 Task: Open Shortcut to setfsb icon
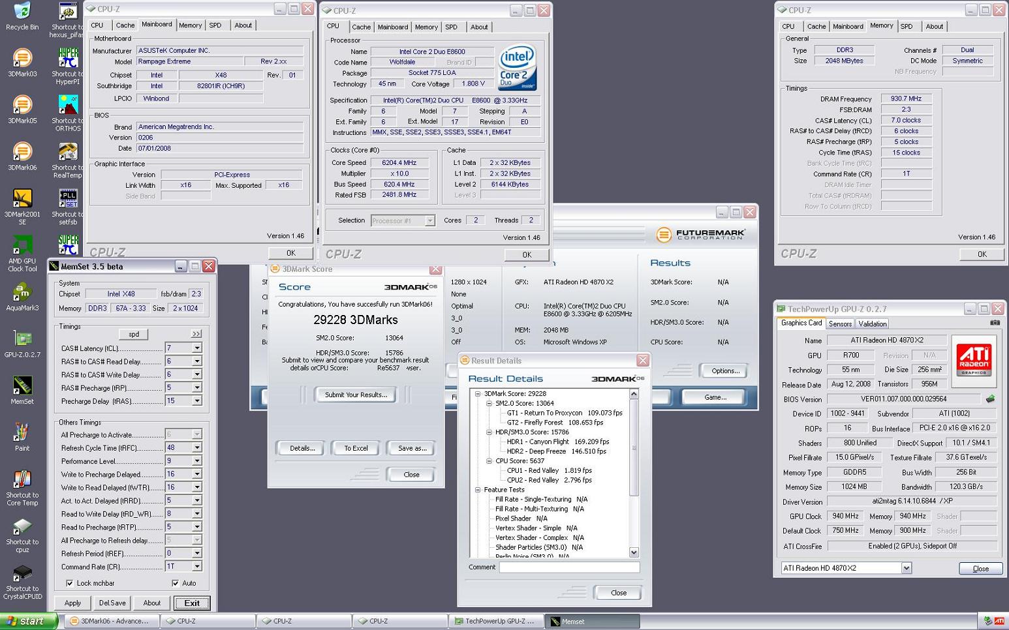[68, 207]
